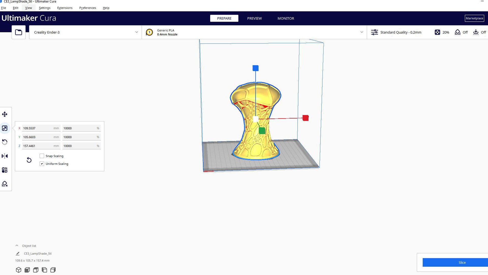Viewport: 488px width, 275px height.
Task: Switch to top view cube
Action: point(36,270)
